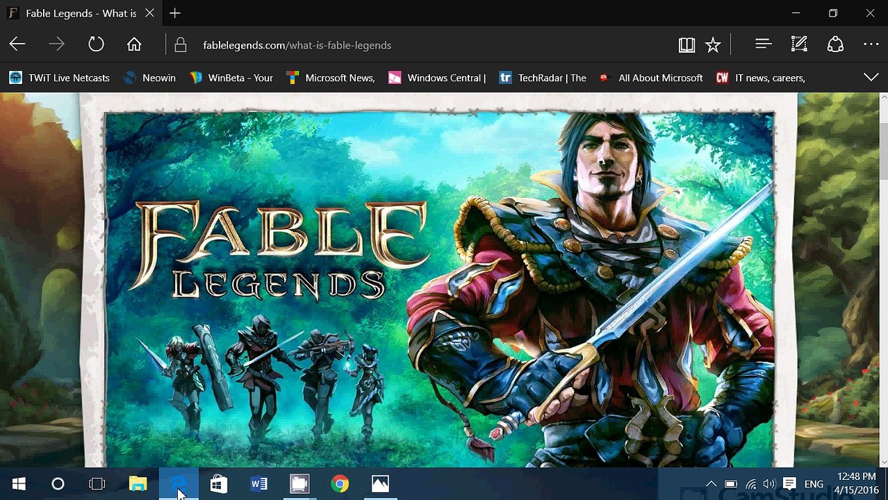Select the fablelegends.com address bar
Viewport: 888px width, 500px height.
pos(417,45)
